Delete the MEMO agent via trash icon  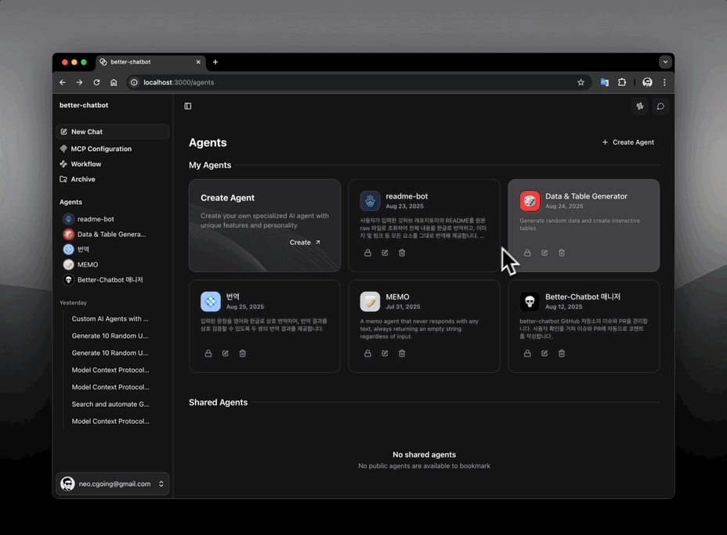pyautogui.click(x=402, y=354)
